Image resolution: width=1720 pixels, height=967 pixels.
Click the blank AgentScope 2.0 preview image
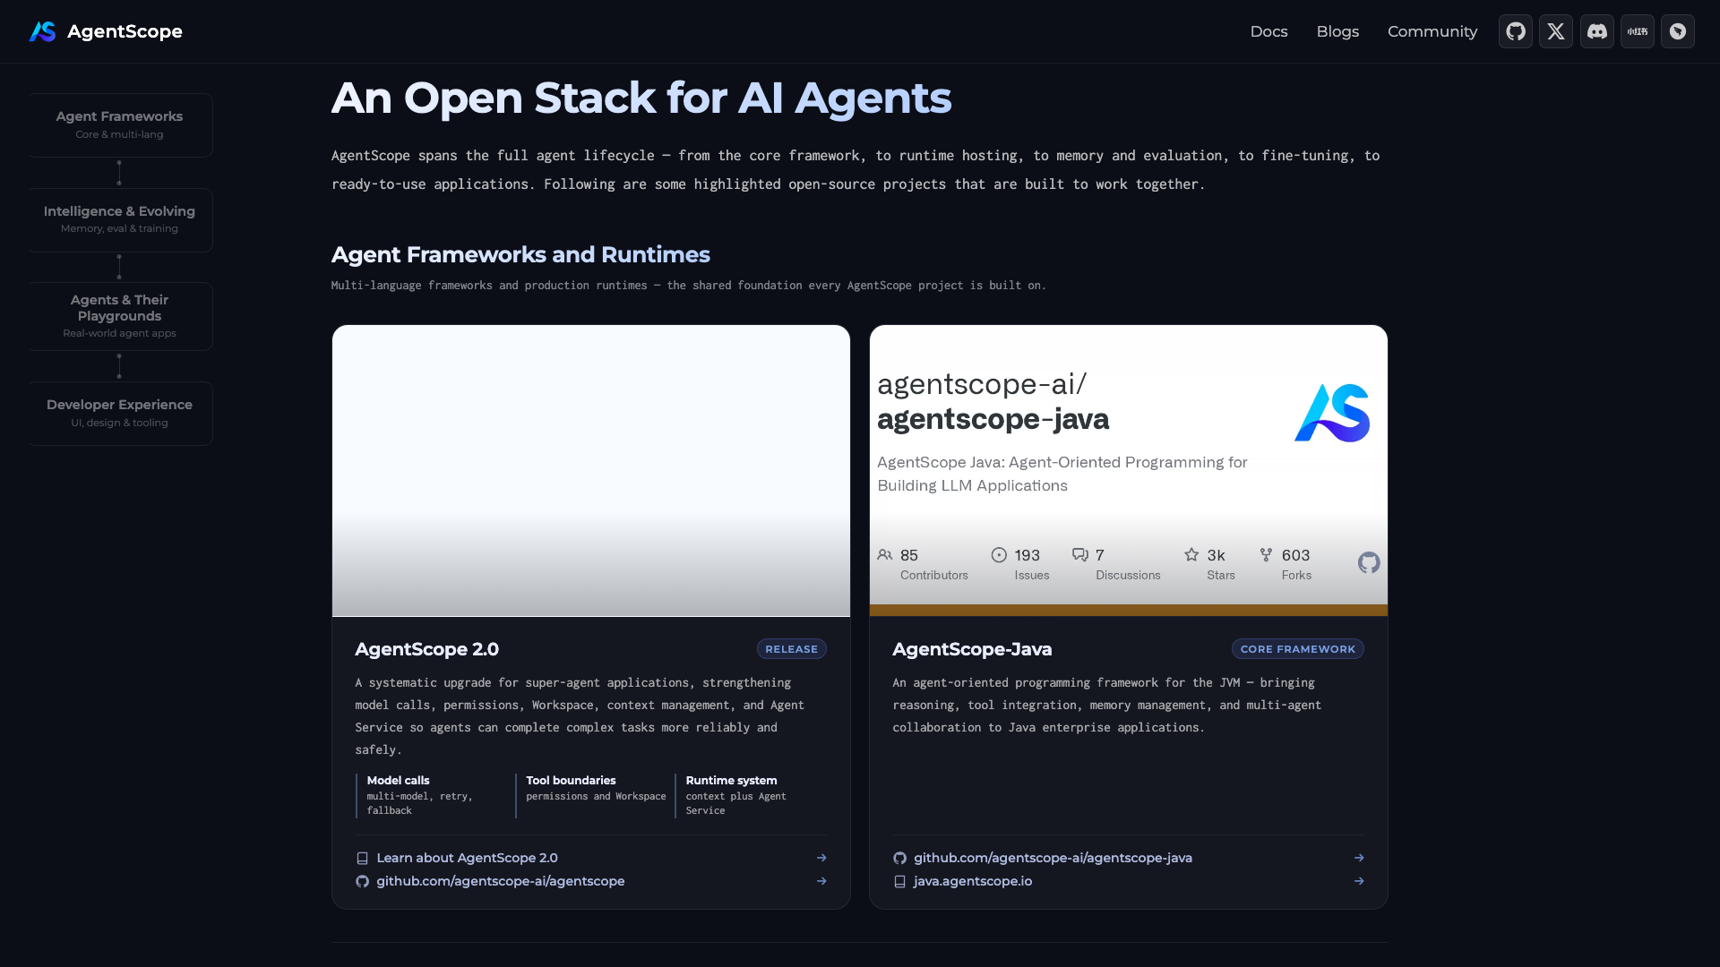pyautogui.click(x=591, y=471)
